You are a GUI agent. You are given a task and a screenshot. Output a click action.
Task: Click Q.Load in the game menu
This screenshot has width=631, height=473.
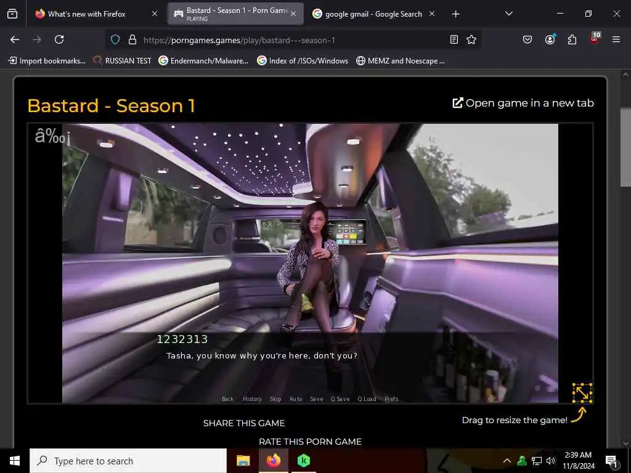[x=367, y=399]
